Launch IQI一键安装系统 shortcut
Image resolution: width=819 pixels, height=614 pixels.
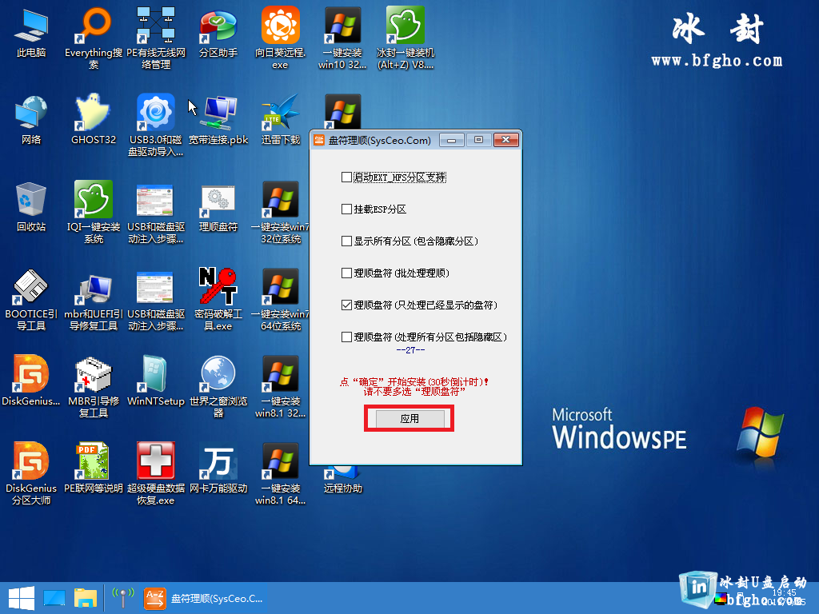coord(94,212)
